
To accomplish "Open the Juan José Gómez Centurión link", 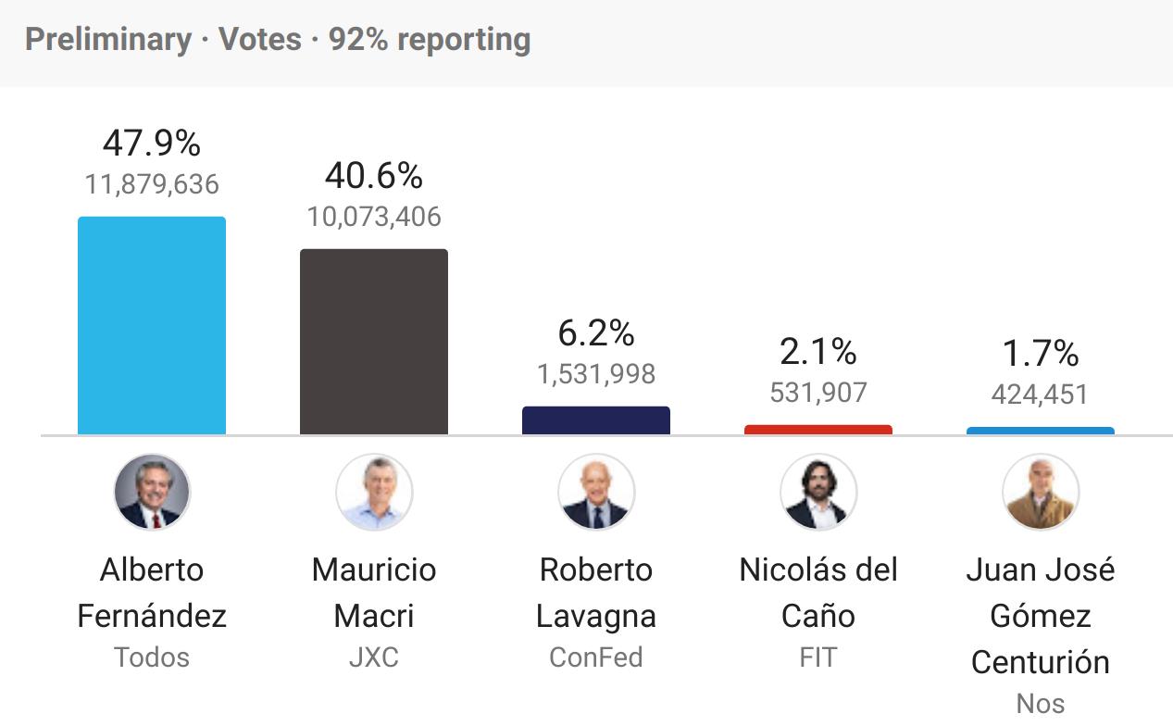I will (1041, 616).
